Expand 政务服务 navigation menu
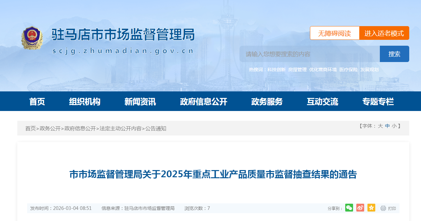The width and height of the screenshot is (421, 221). [267, 102]
